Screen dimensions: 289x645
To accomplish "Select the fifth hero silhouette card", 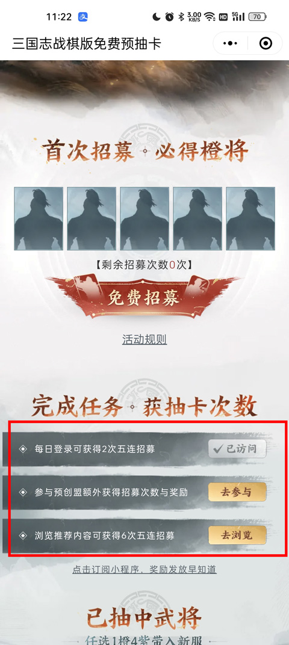I will [x=250, y=218].
